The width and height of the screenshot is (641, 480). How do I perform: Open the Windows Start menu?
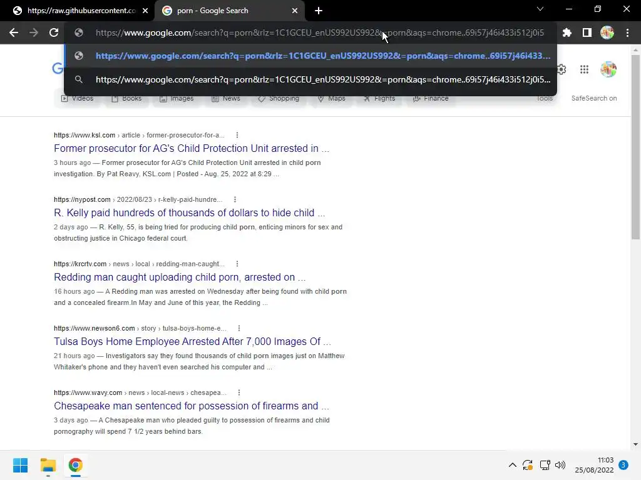tap(20, 465)
